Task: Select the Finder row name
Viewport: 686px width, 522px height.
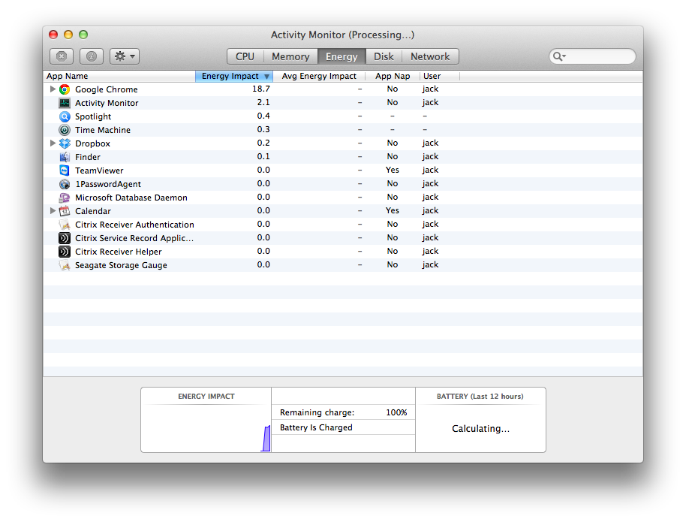Action: pyautogui.click(x=88, y=157)
